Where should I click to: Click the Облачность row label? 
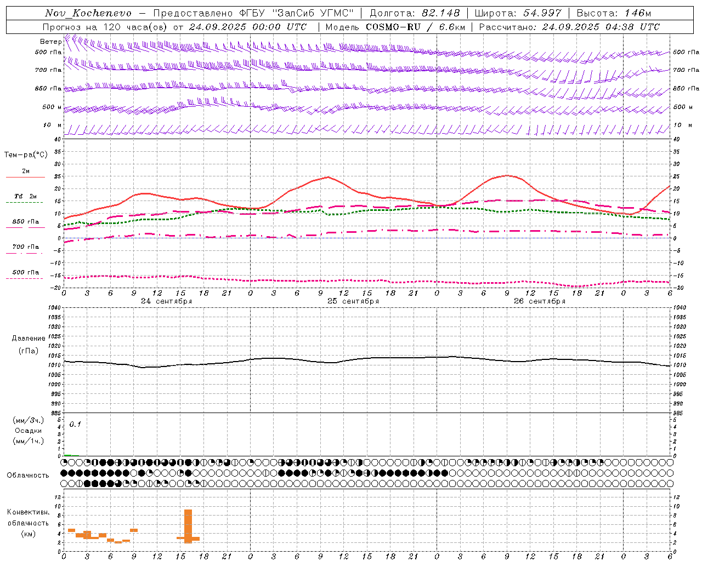28,476
